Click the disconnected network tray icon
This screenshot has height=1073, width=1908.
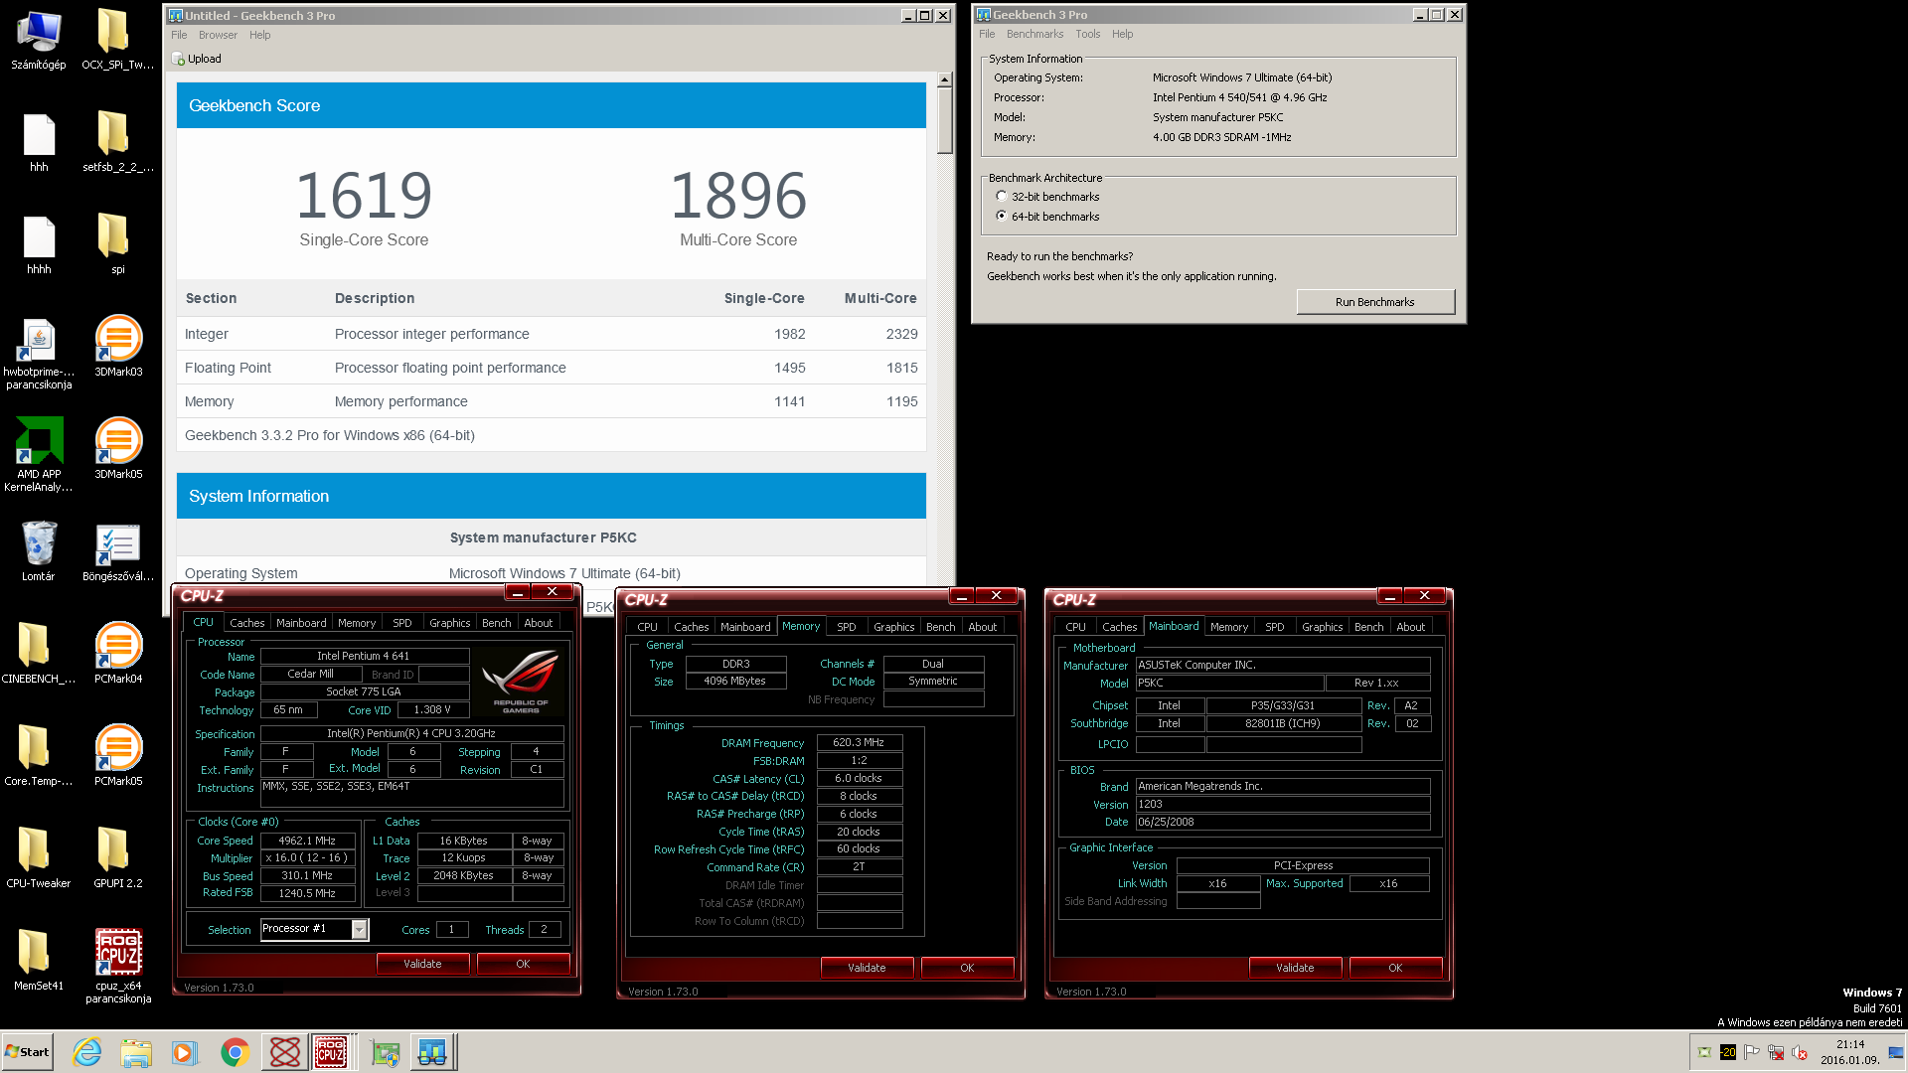[1776, 1052]
